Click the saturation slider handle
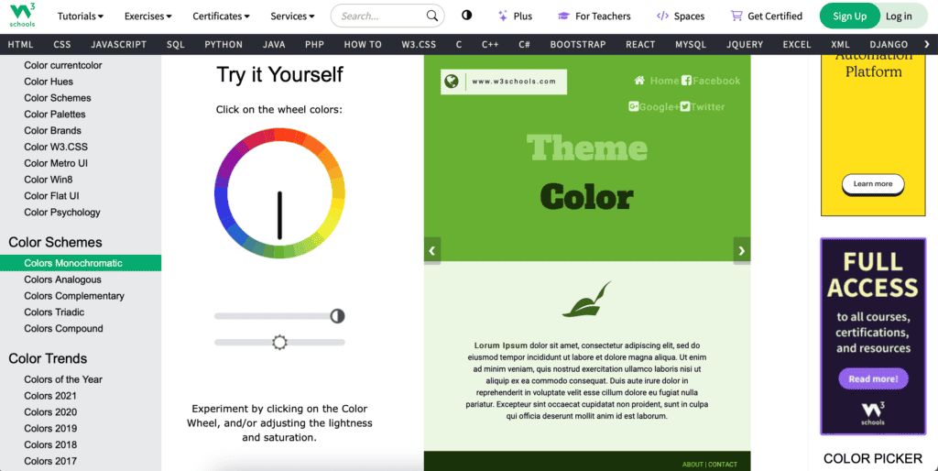Viewport: 938px width, 471px height. [337, 316]
